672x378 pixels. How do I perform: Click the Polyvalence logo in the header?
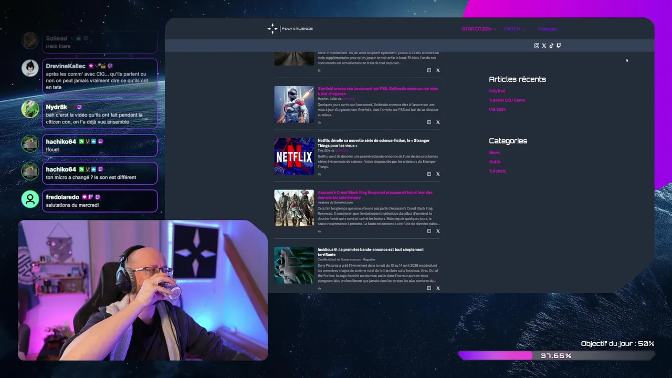click(290, 29)
